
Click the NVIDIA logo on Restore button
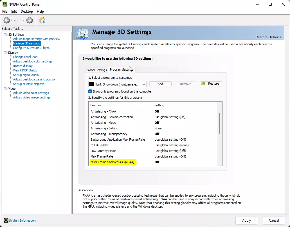pos(203,84)
